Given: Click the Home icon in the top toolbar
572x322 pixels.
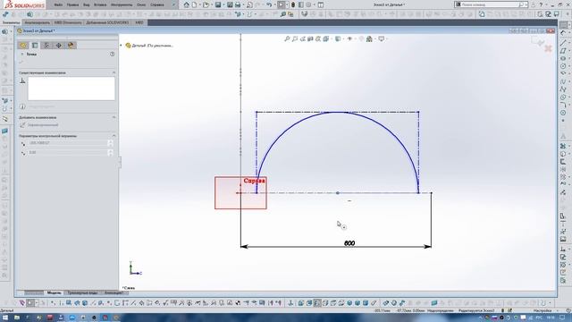Looking at the screenshot, I should 187,4.
